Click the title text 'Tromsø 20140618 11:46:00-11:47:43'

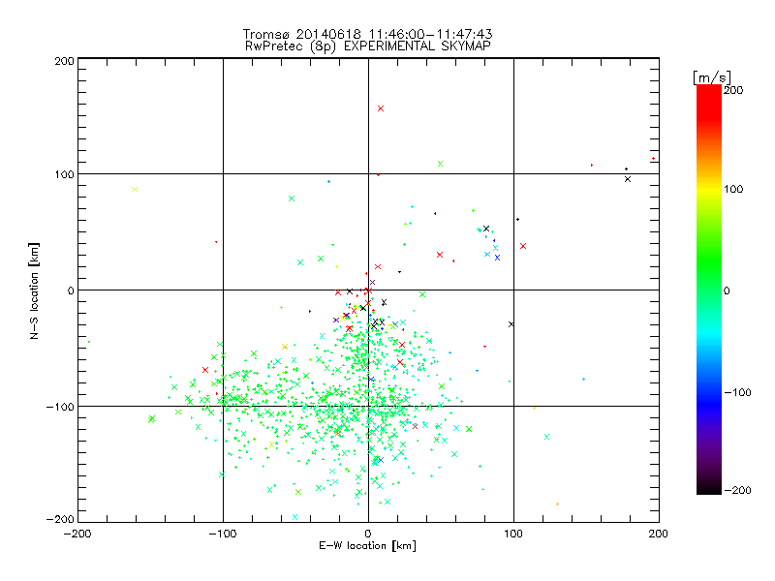[367, 34]
